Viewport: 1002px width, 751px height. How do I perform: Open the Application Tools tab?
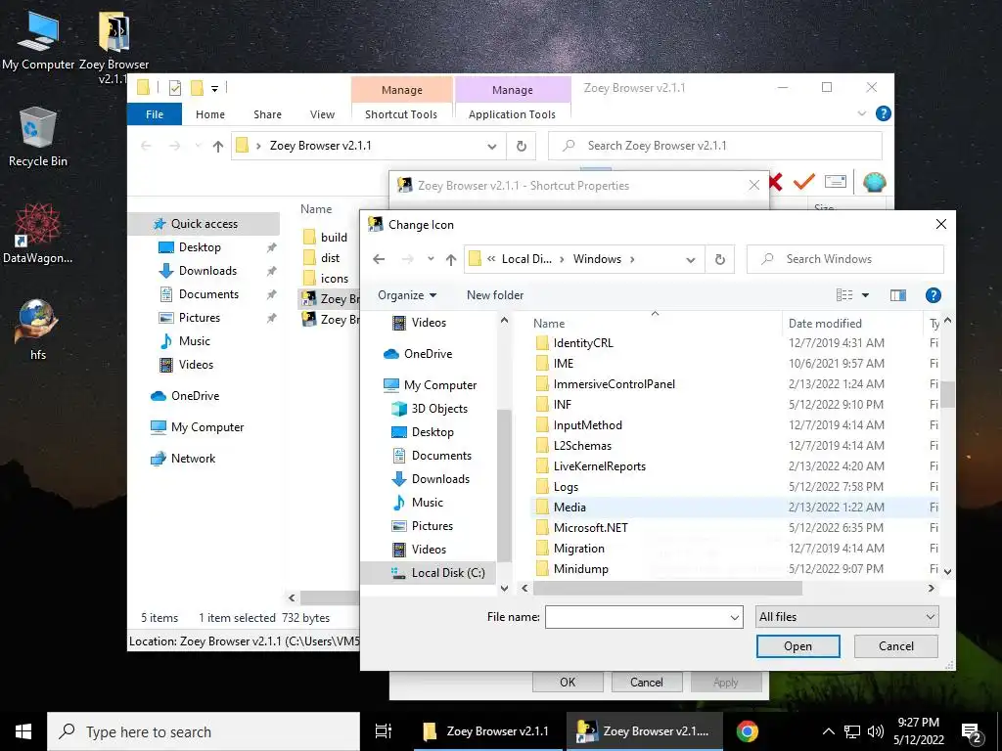pyautogui.click(x=512, y=114)
